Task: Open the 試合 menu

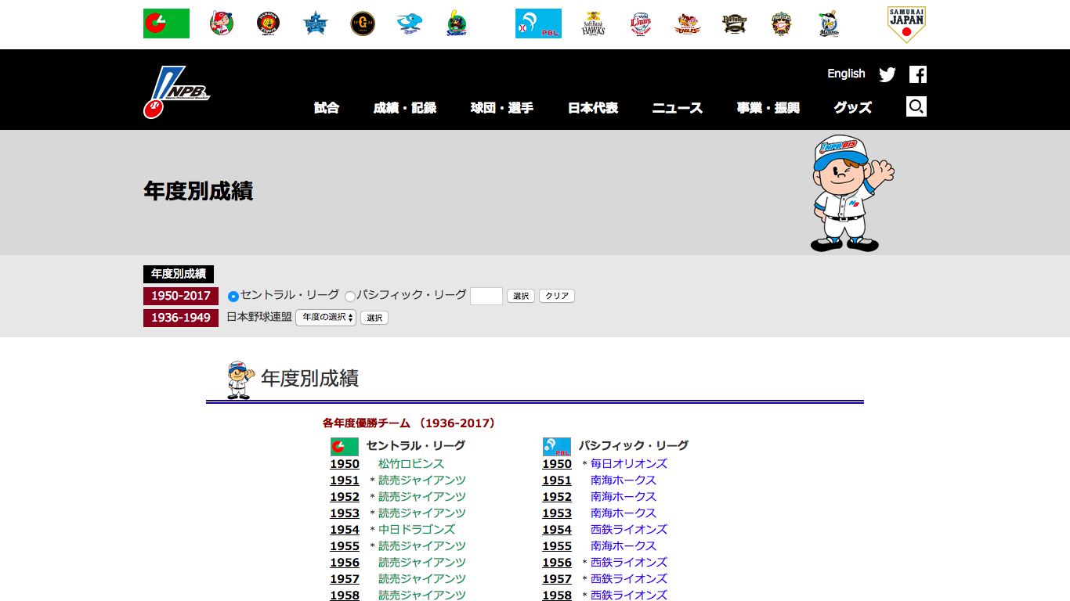Action: coord(327,108)
